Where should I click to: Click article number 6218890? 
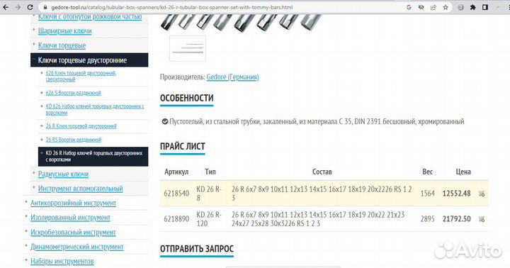pyautogui.click(x=176, y=219)
